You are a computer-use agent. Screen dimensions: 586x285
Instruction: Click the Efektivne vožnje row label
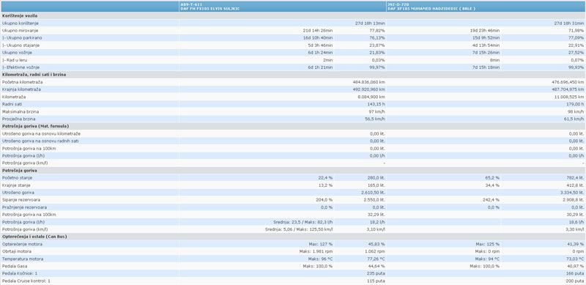tap(21, 67)
